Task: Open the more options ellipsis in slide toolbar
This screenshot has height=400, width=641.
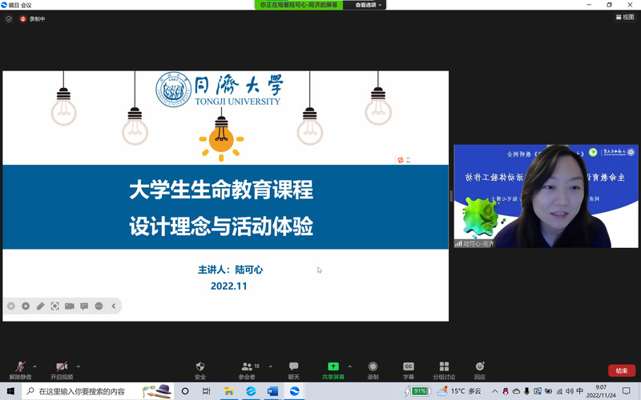Action: click(99, 306)
